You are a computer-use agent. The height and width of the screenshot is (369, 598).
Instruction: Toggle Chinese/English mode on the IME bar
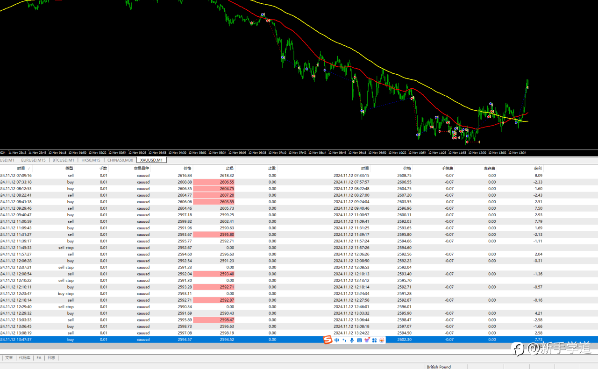(x=337, y=340)
